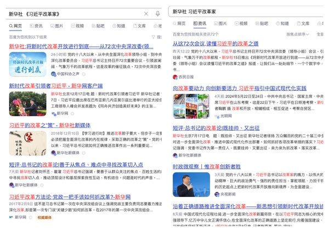Viewport: 329px width, 232px height.
Task: Click the 中国科协之声 source avatar icon
Action: point(54,74)
